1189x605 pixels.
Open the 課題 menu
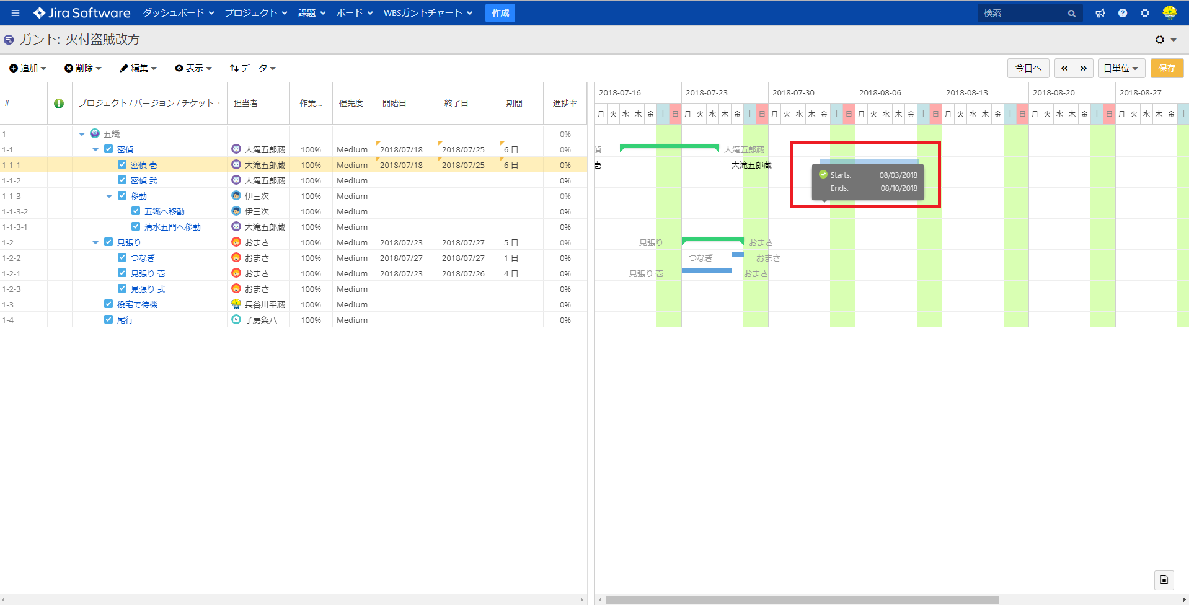coord(312,13)
